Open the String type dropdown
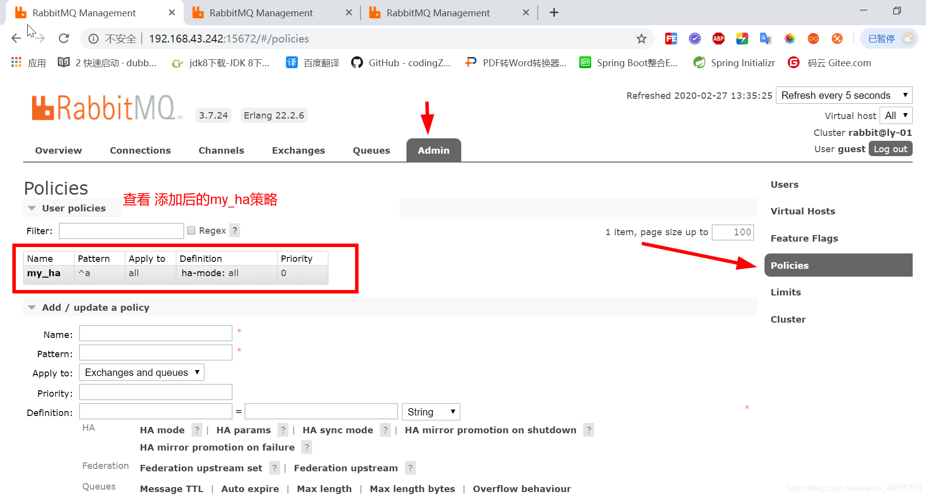Screen dimensions: 926x497 click(431, 412)
